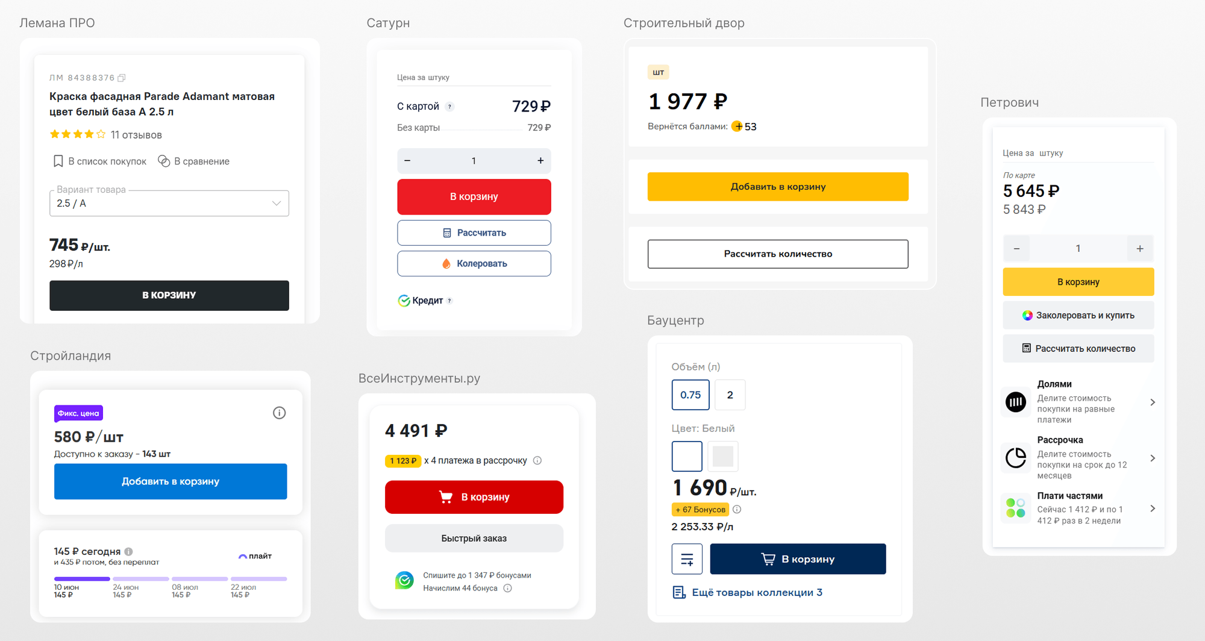Open the info icon in Стройландия card
The image size is (1205, 641).
[x=279, y=413]
